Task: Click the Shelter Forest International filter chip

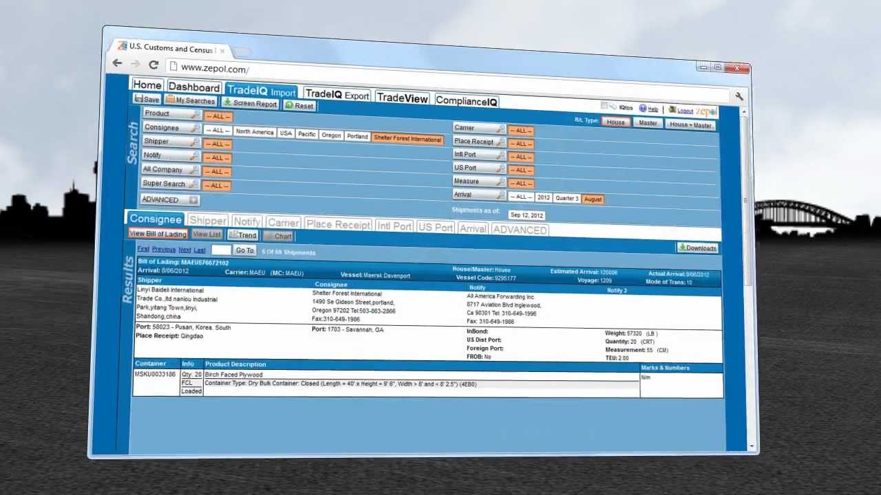Action: (x=407, y=138)
